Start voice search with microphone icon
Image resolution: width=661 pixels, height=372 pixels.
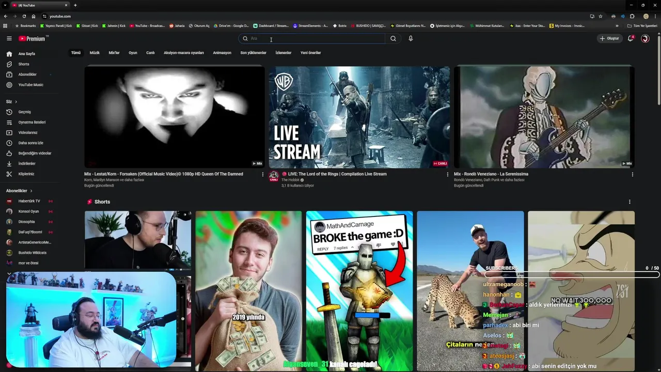(x=411, y=38)
